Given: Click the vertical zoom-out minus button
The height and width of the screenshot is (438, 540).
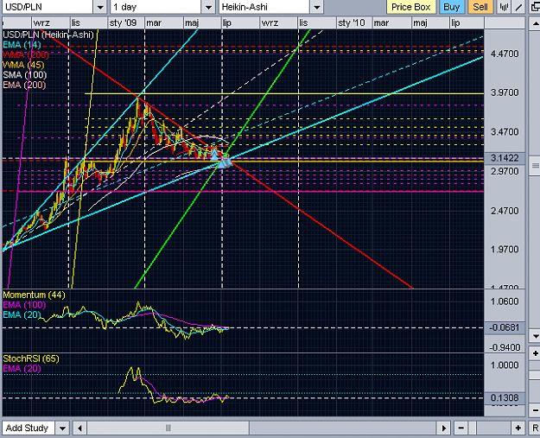Looking at the screenshot, I should tap(535, 410).
